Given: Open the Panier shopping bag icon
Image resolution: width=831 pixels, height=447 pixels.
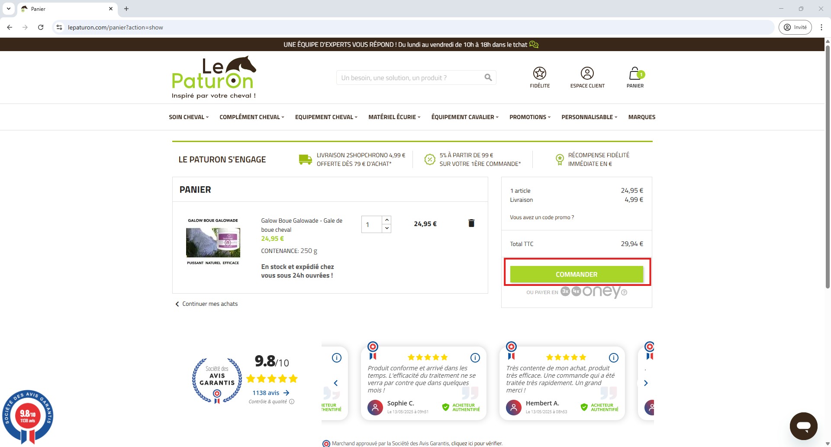Looking at the screenshot, I should pyautogui.click(x=635, y=74).
